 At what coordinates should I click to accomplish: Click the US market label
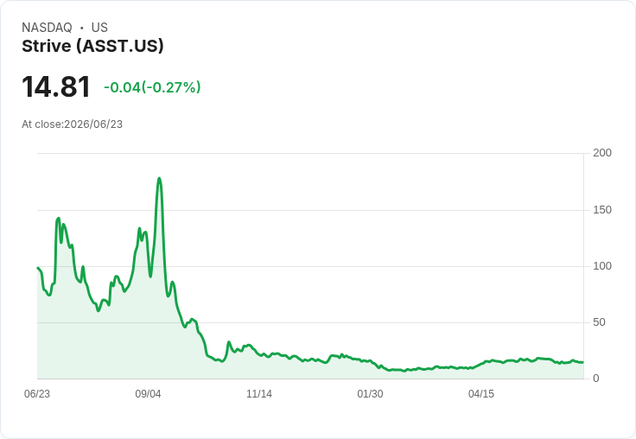99,28
